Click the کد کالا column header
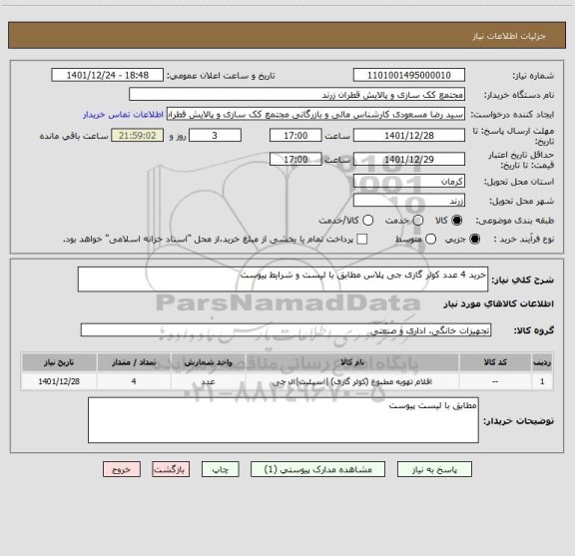575x556 pixels. [495, 362]
